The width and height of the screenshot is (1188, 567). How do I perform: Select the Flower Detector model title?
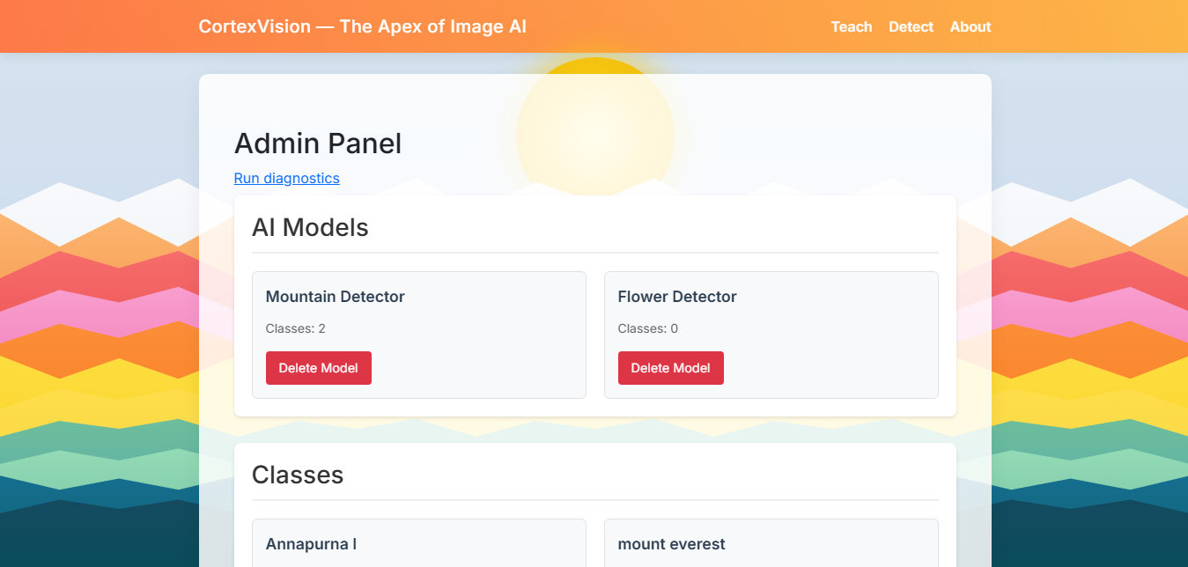coord(676,297)
